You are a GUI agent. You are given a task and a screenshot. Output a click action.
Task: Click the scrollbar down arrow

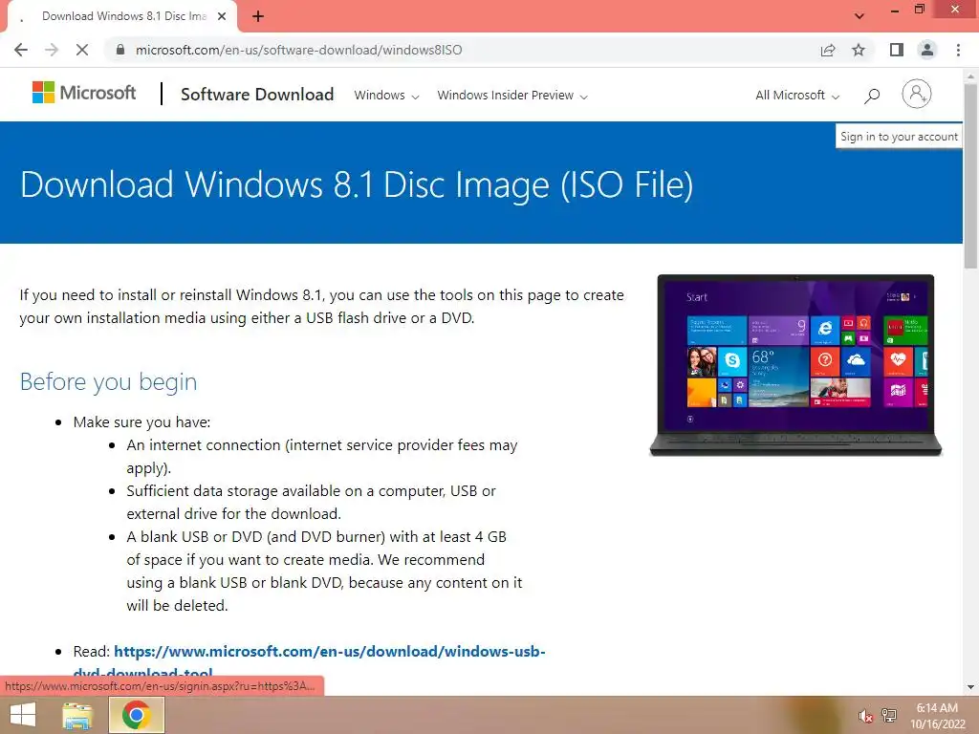pyautogui.click(x=971, y=687)
